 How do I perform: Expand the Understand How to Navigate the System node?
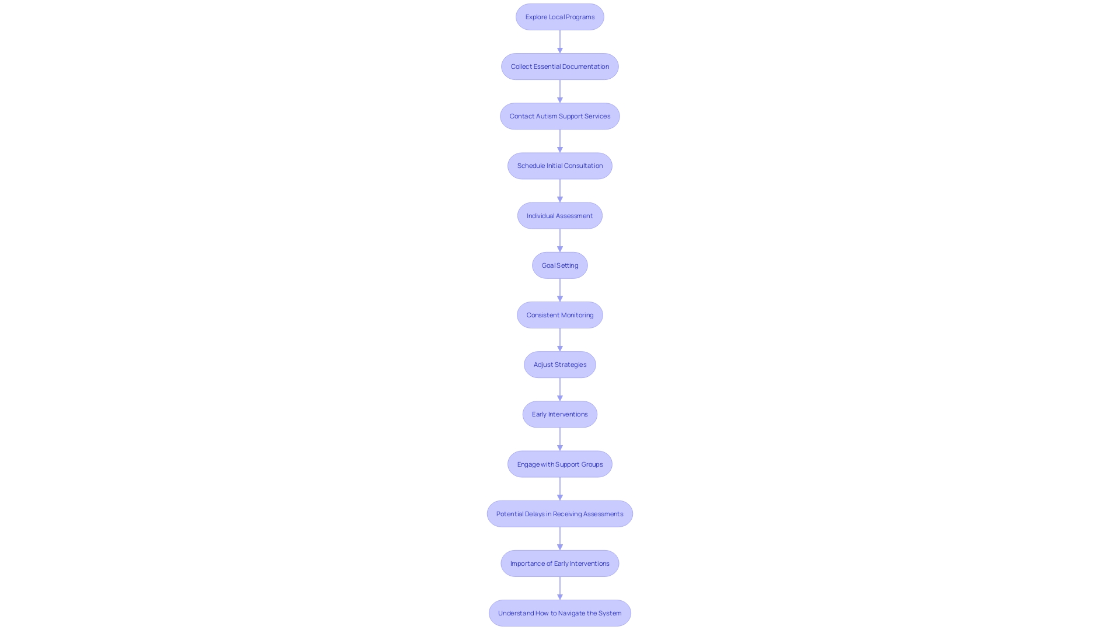point(560,612)
